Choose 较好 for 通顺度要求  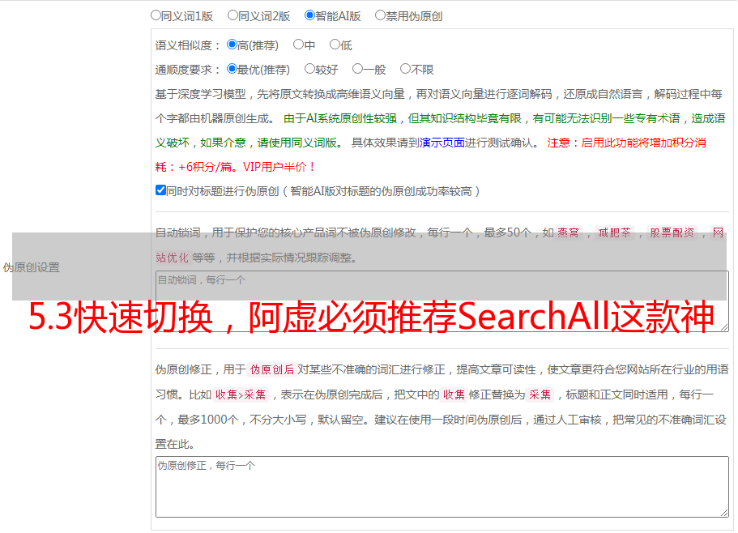[309, 69]
